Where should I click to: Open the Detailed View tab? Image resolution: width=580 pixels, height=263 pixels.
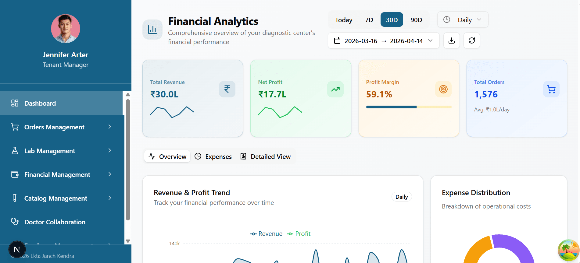pos(265,156)
